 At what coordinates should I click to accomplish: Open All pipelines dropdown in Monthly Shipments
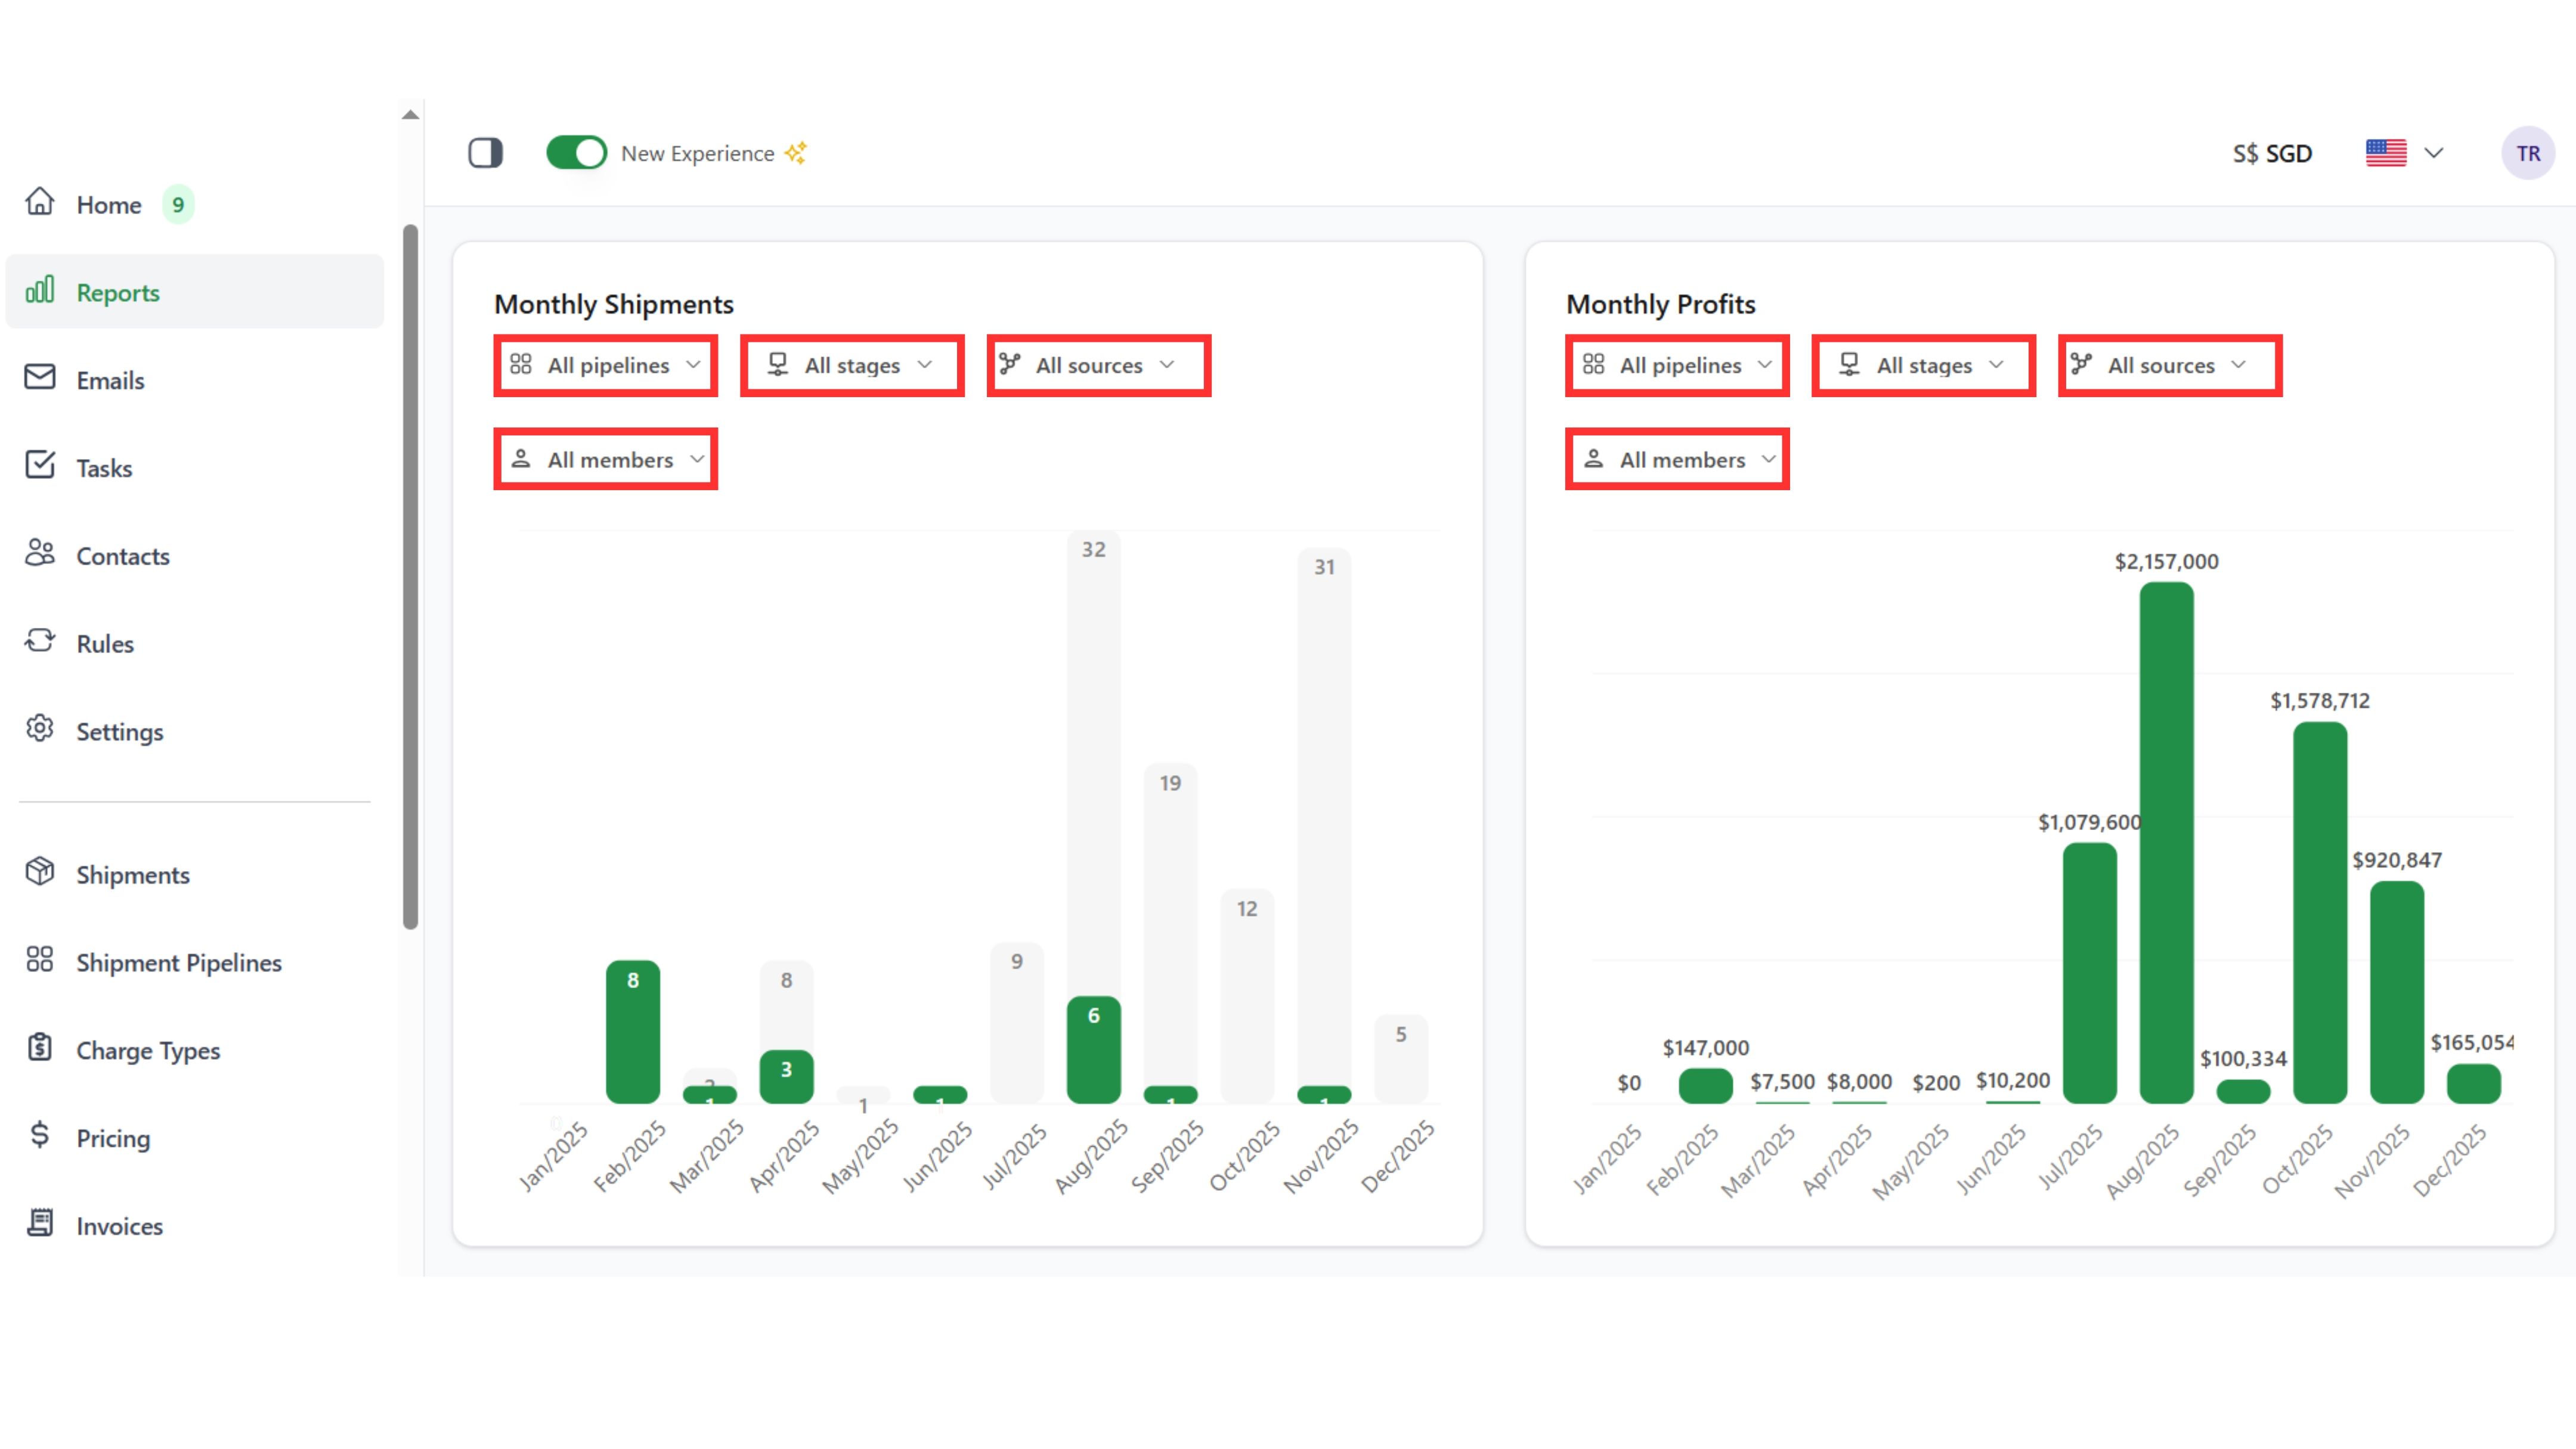point(605,365)
